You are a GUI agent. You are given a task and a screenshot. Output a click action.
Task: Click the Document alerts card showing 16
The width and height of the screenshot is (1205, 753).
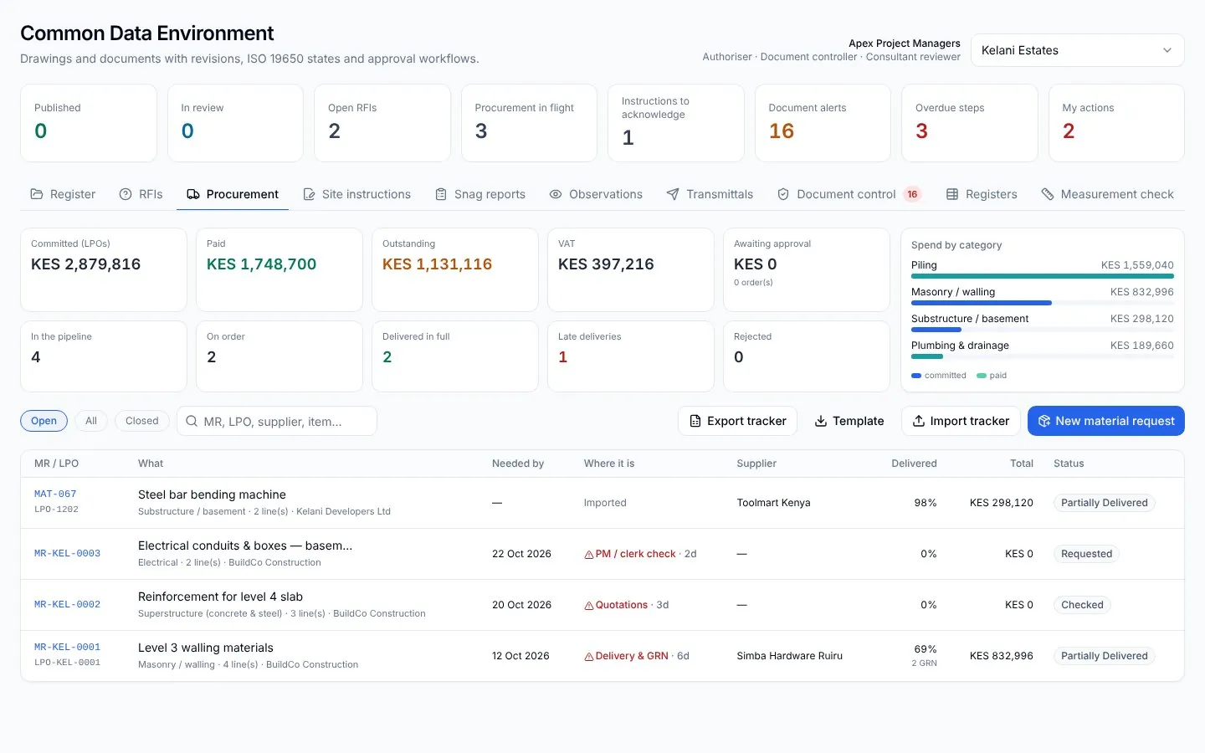click(823, 123)
